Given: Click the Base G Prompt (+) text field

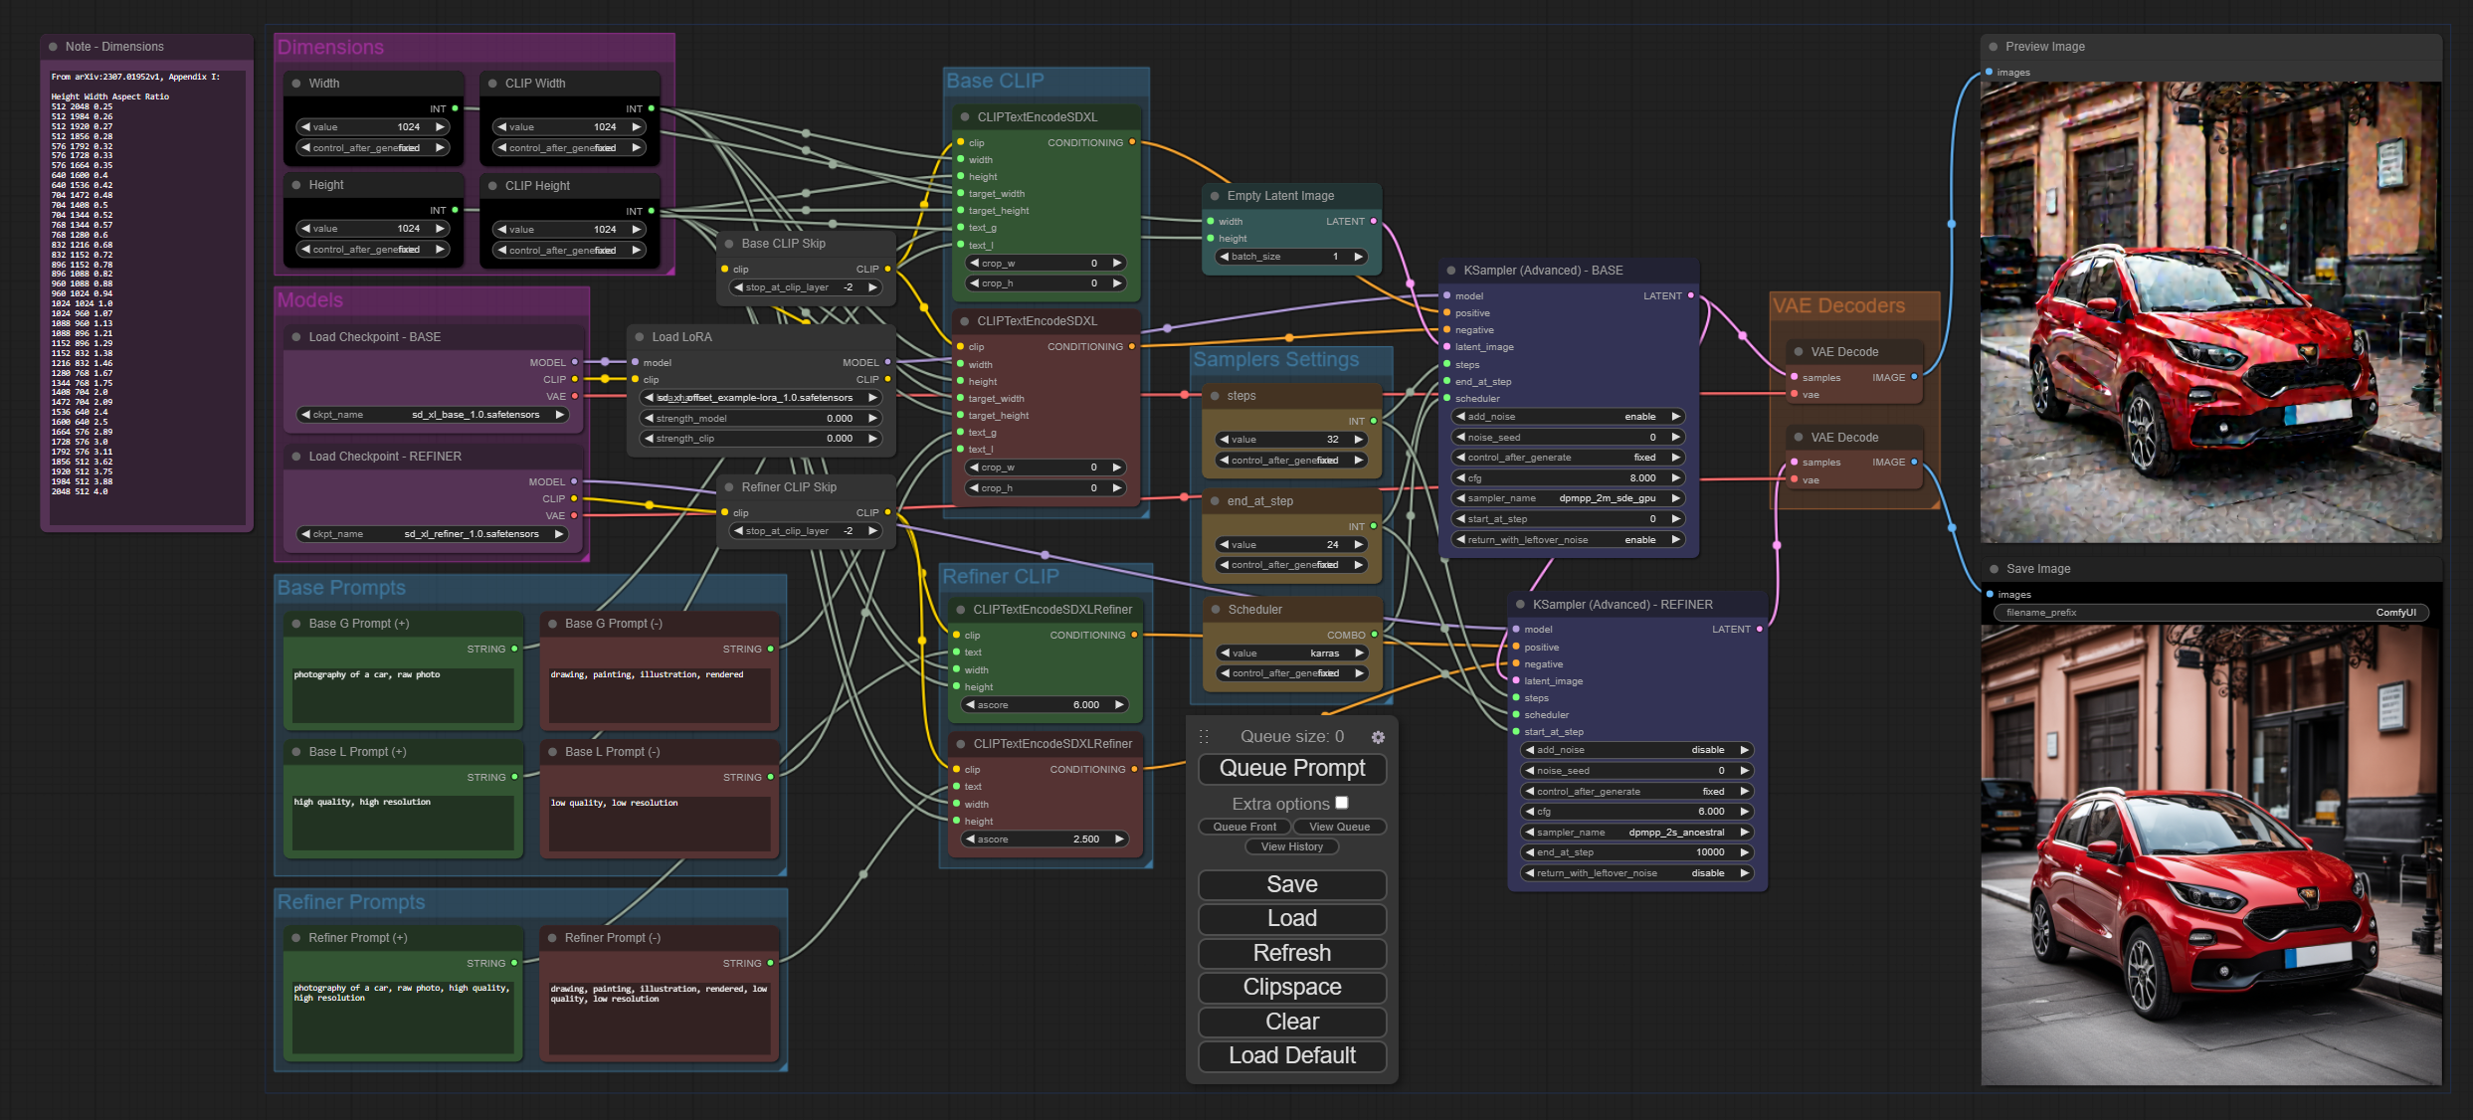Looking at the screenshot, I should [x=402, y=694].
